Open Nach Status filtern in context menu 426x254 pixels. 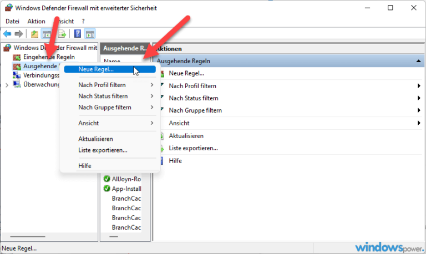pos(110,96)
